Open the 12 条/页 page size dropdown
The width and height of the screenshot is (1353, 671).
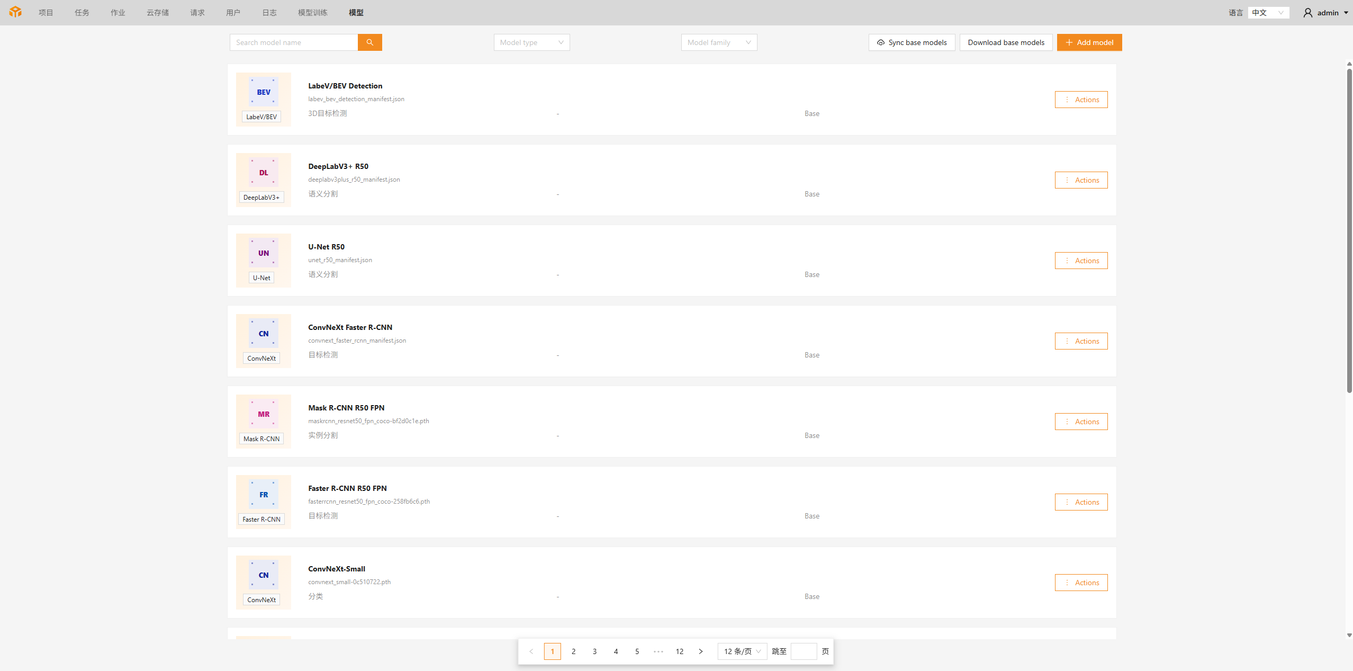[742, 651]
